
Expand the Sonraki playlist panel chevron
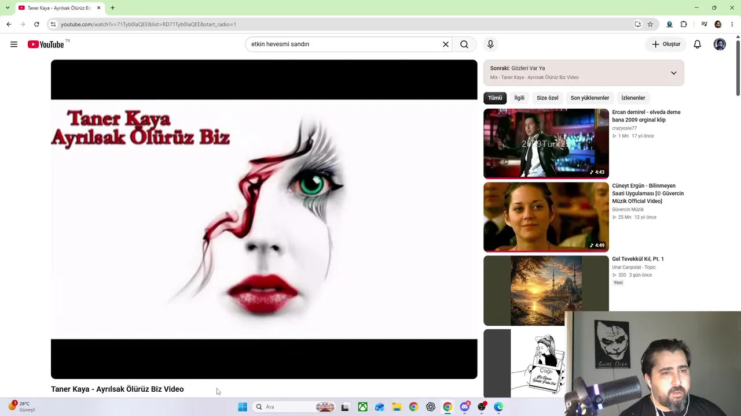coord(673,73)
